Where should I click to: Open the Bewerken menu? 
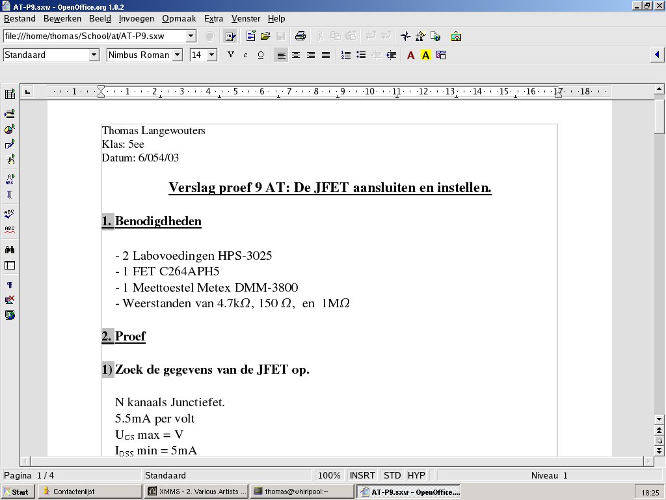click(62, 19)
